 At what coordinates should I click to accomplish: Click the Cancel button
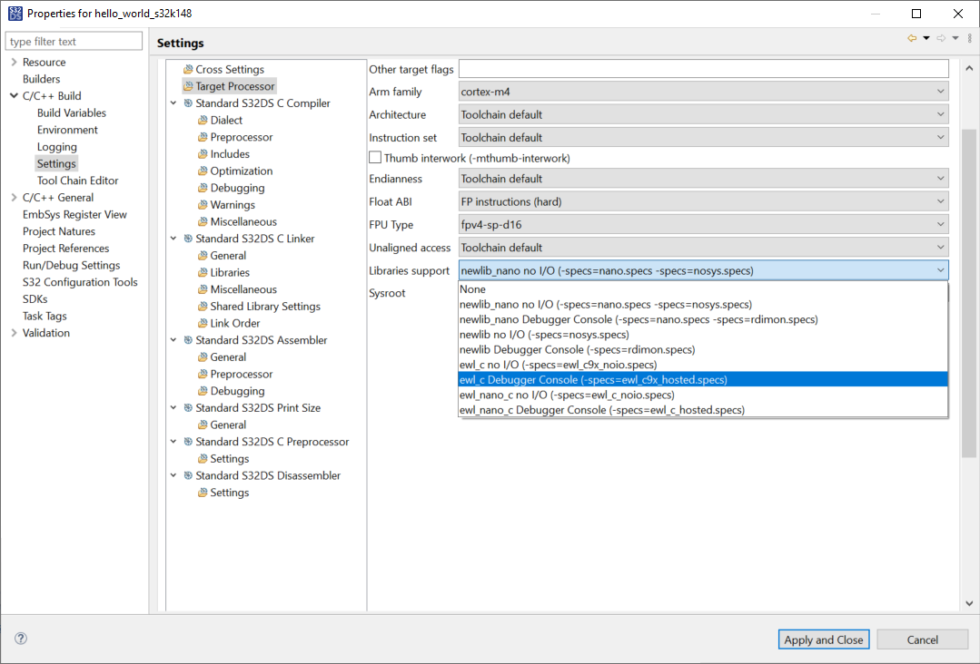(x=922, y=639)
